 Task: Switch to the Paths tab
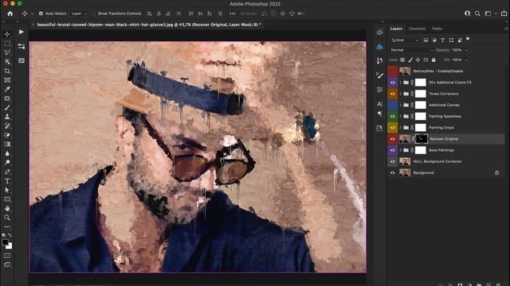(437, 29)
